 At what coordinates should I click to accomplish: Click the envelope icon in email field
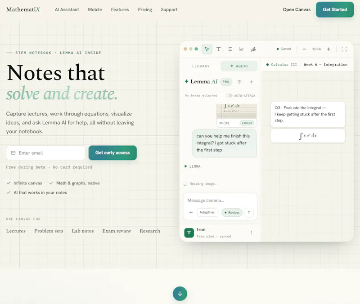pos(13,153)
